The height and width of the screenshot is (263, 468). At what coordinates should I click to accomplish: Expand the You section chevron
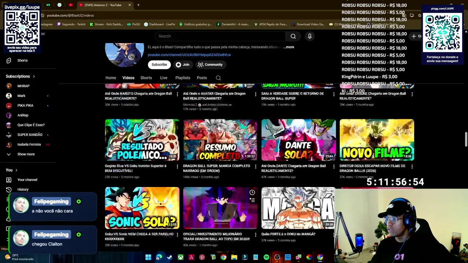[16, 170]
